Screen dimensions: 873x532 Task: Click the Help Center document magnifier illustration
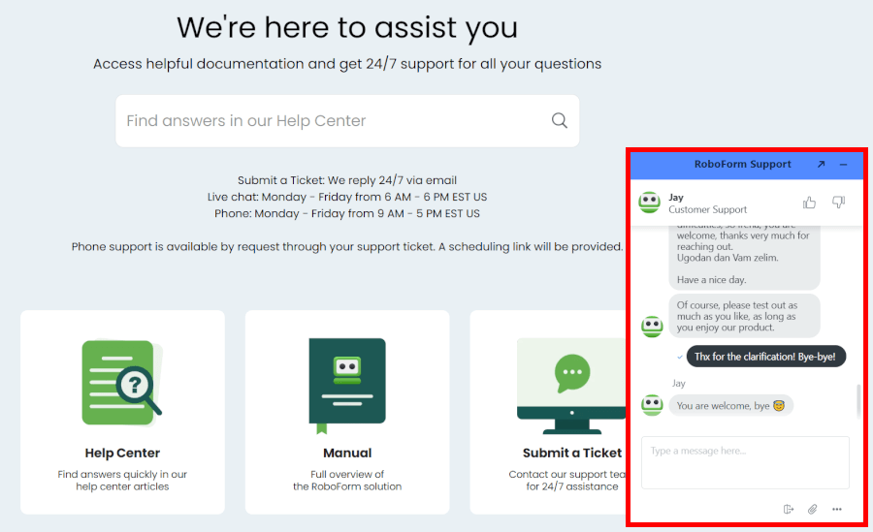click(122, 383)
